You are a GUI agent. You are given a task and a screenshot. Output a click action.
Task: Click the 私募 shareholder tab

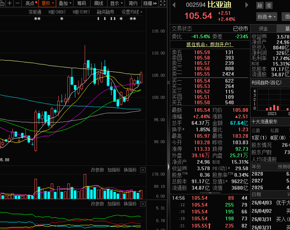pos(274,131)
